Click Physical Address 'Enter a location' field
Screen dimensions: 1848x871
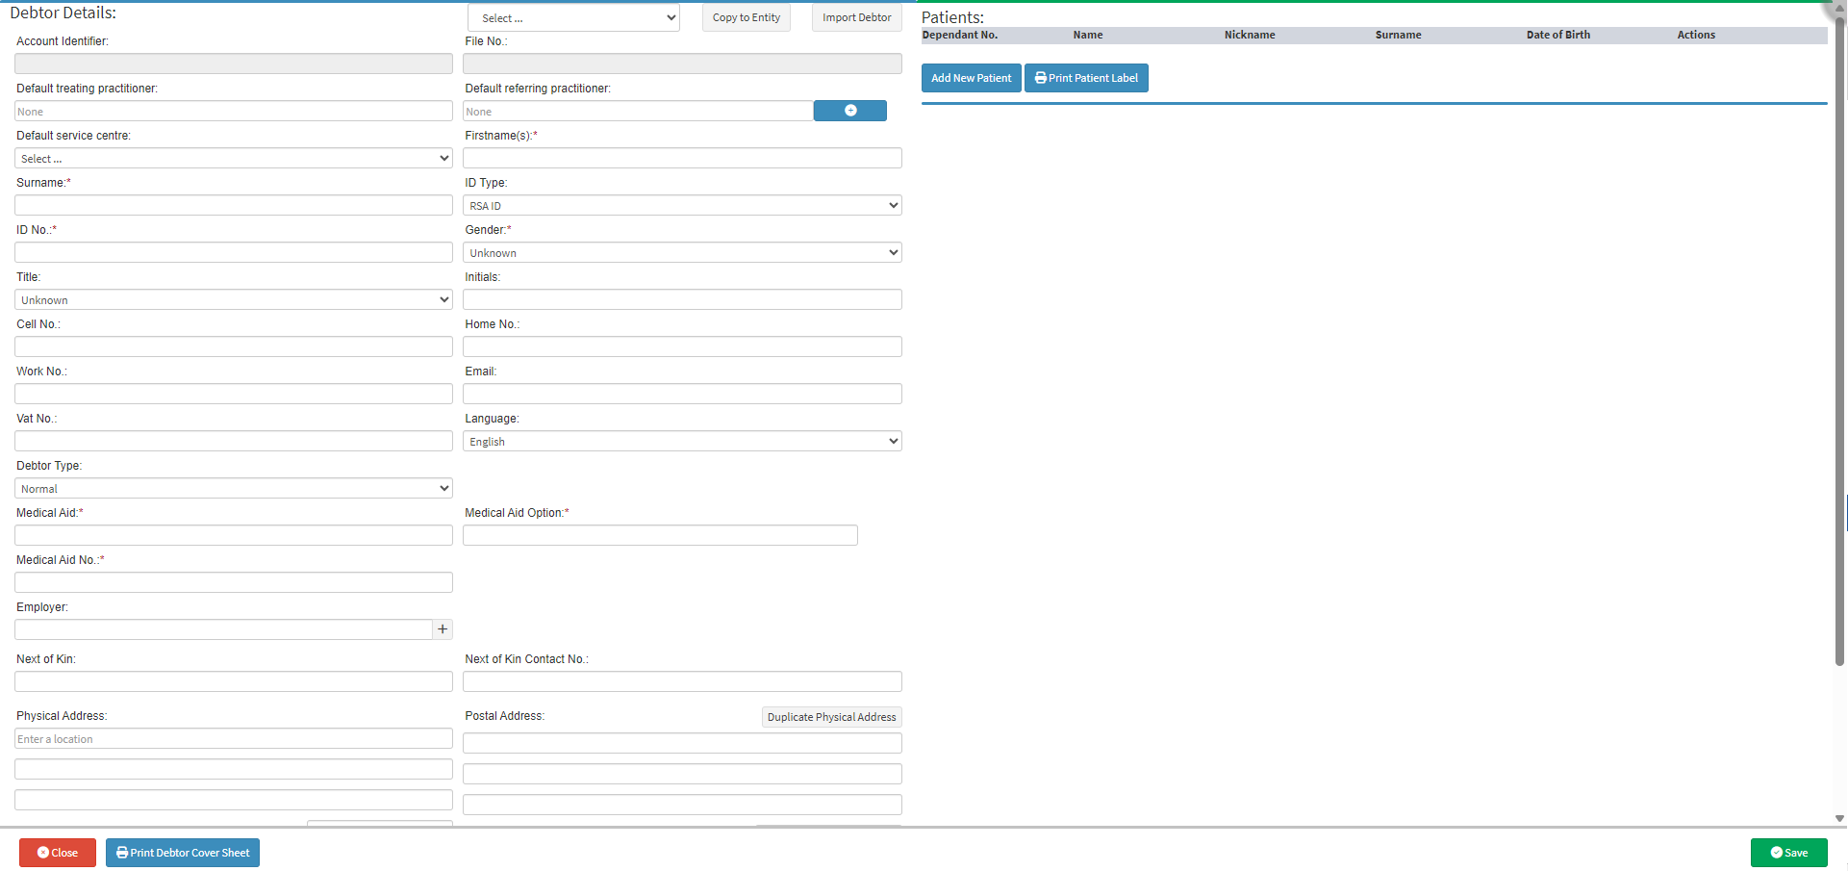pos(234,738)
